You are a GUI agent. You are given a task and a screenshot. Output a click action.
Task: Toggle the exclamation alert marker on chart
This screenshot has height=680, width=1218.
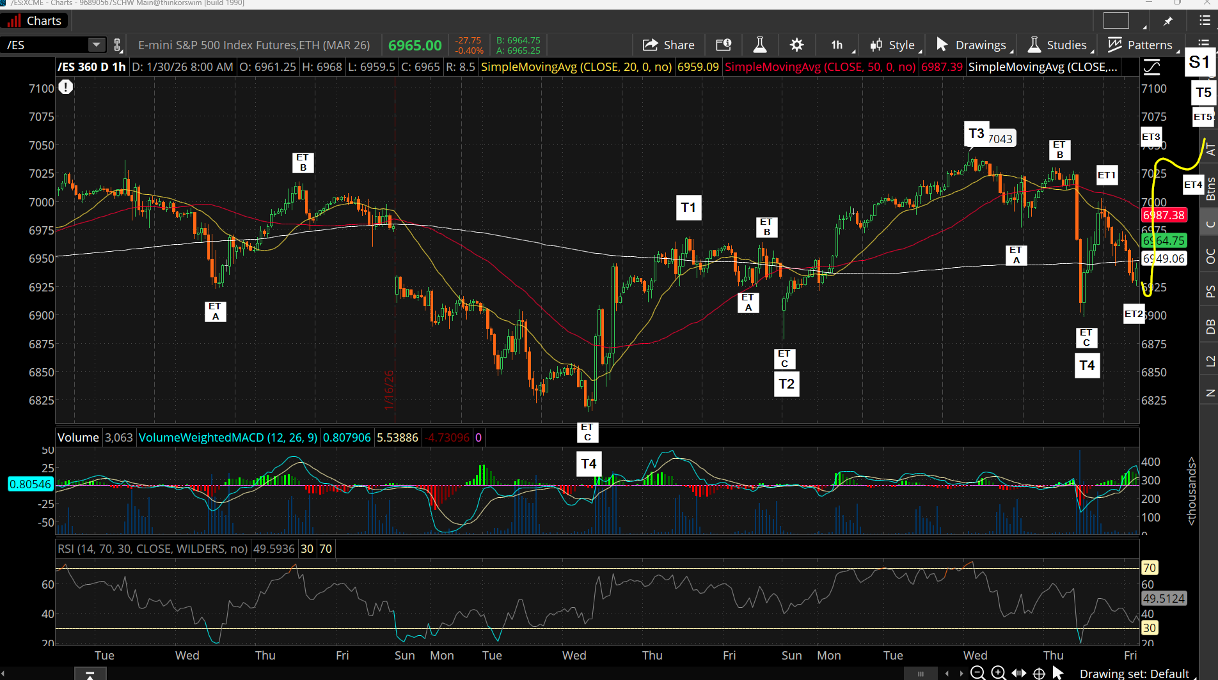(66, 87)
